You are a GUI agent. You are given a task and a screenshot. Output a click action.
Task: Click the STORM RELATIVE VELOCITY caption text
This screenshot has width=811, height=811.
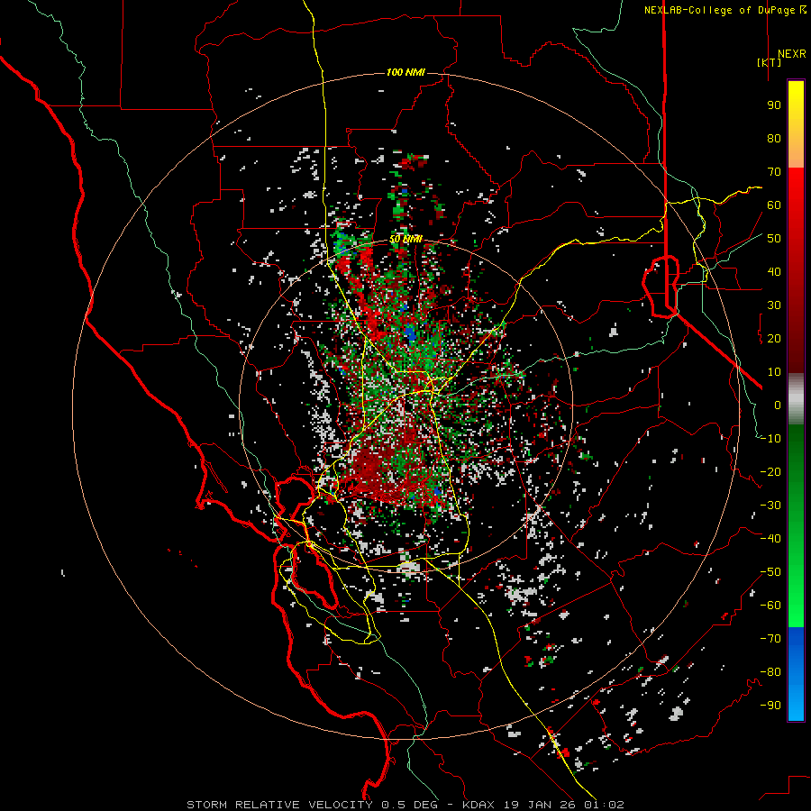[279, 805]
